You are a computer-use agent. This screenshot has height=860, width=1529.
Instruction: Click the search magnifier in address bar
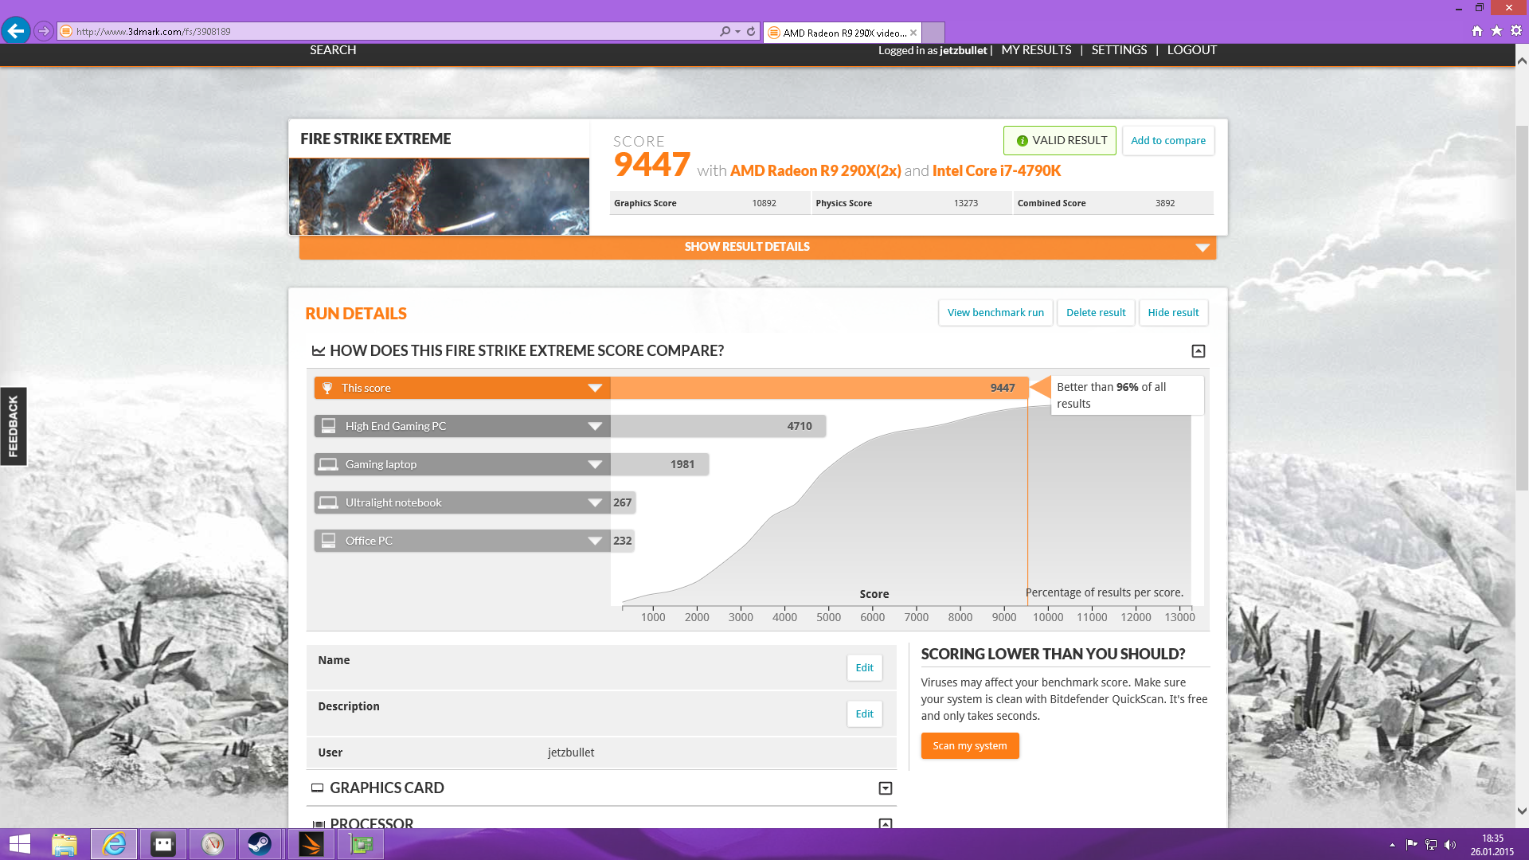725,31
